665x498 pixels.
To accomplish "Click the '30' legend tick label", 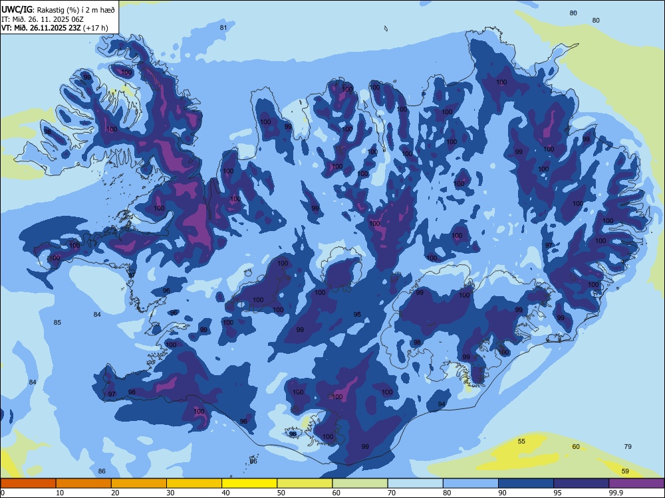I will pos(170,493).
